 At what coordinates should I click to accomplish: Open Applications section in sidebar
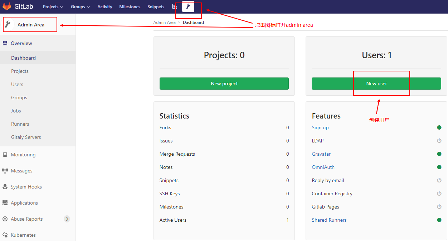[38, 203]
